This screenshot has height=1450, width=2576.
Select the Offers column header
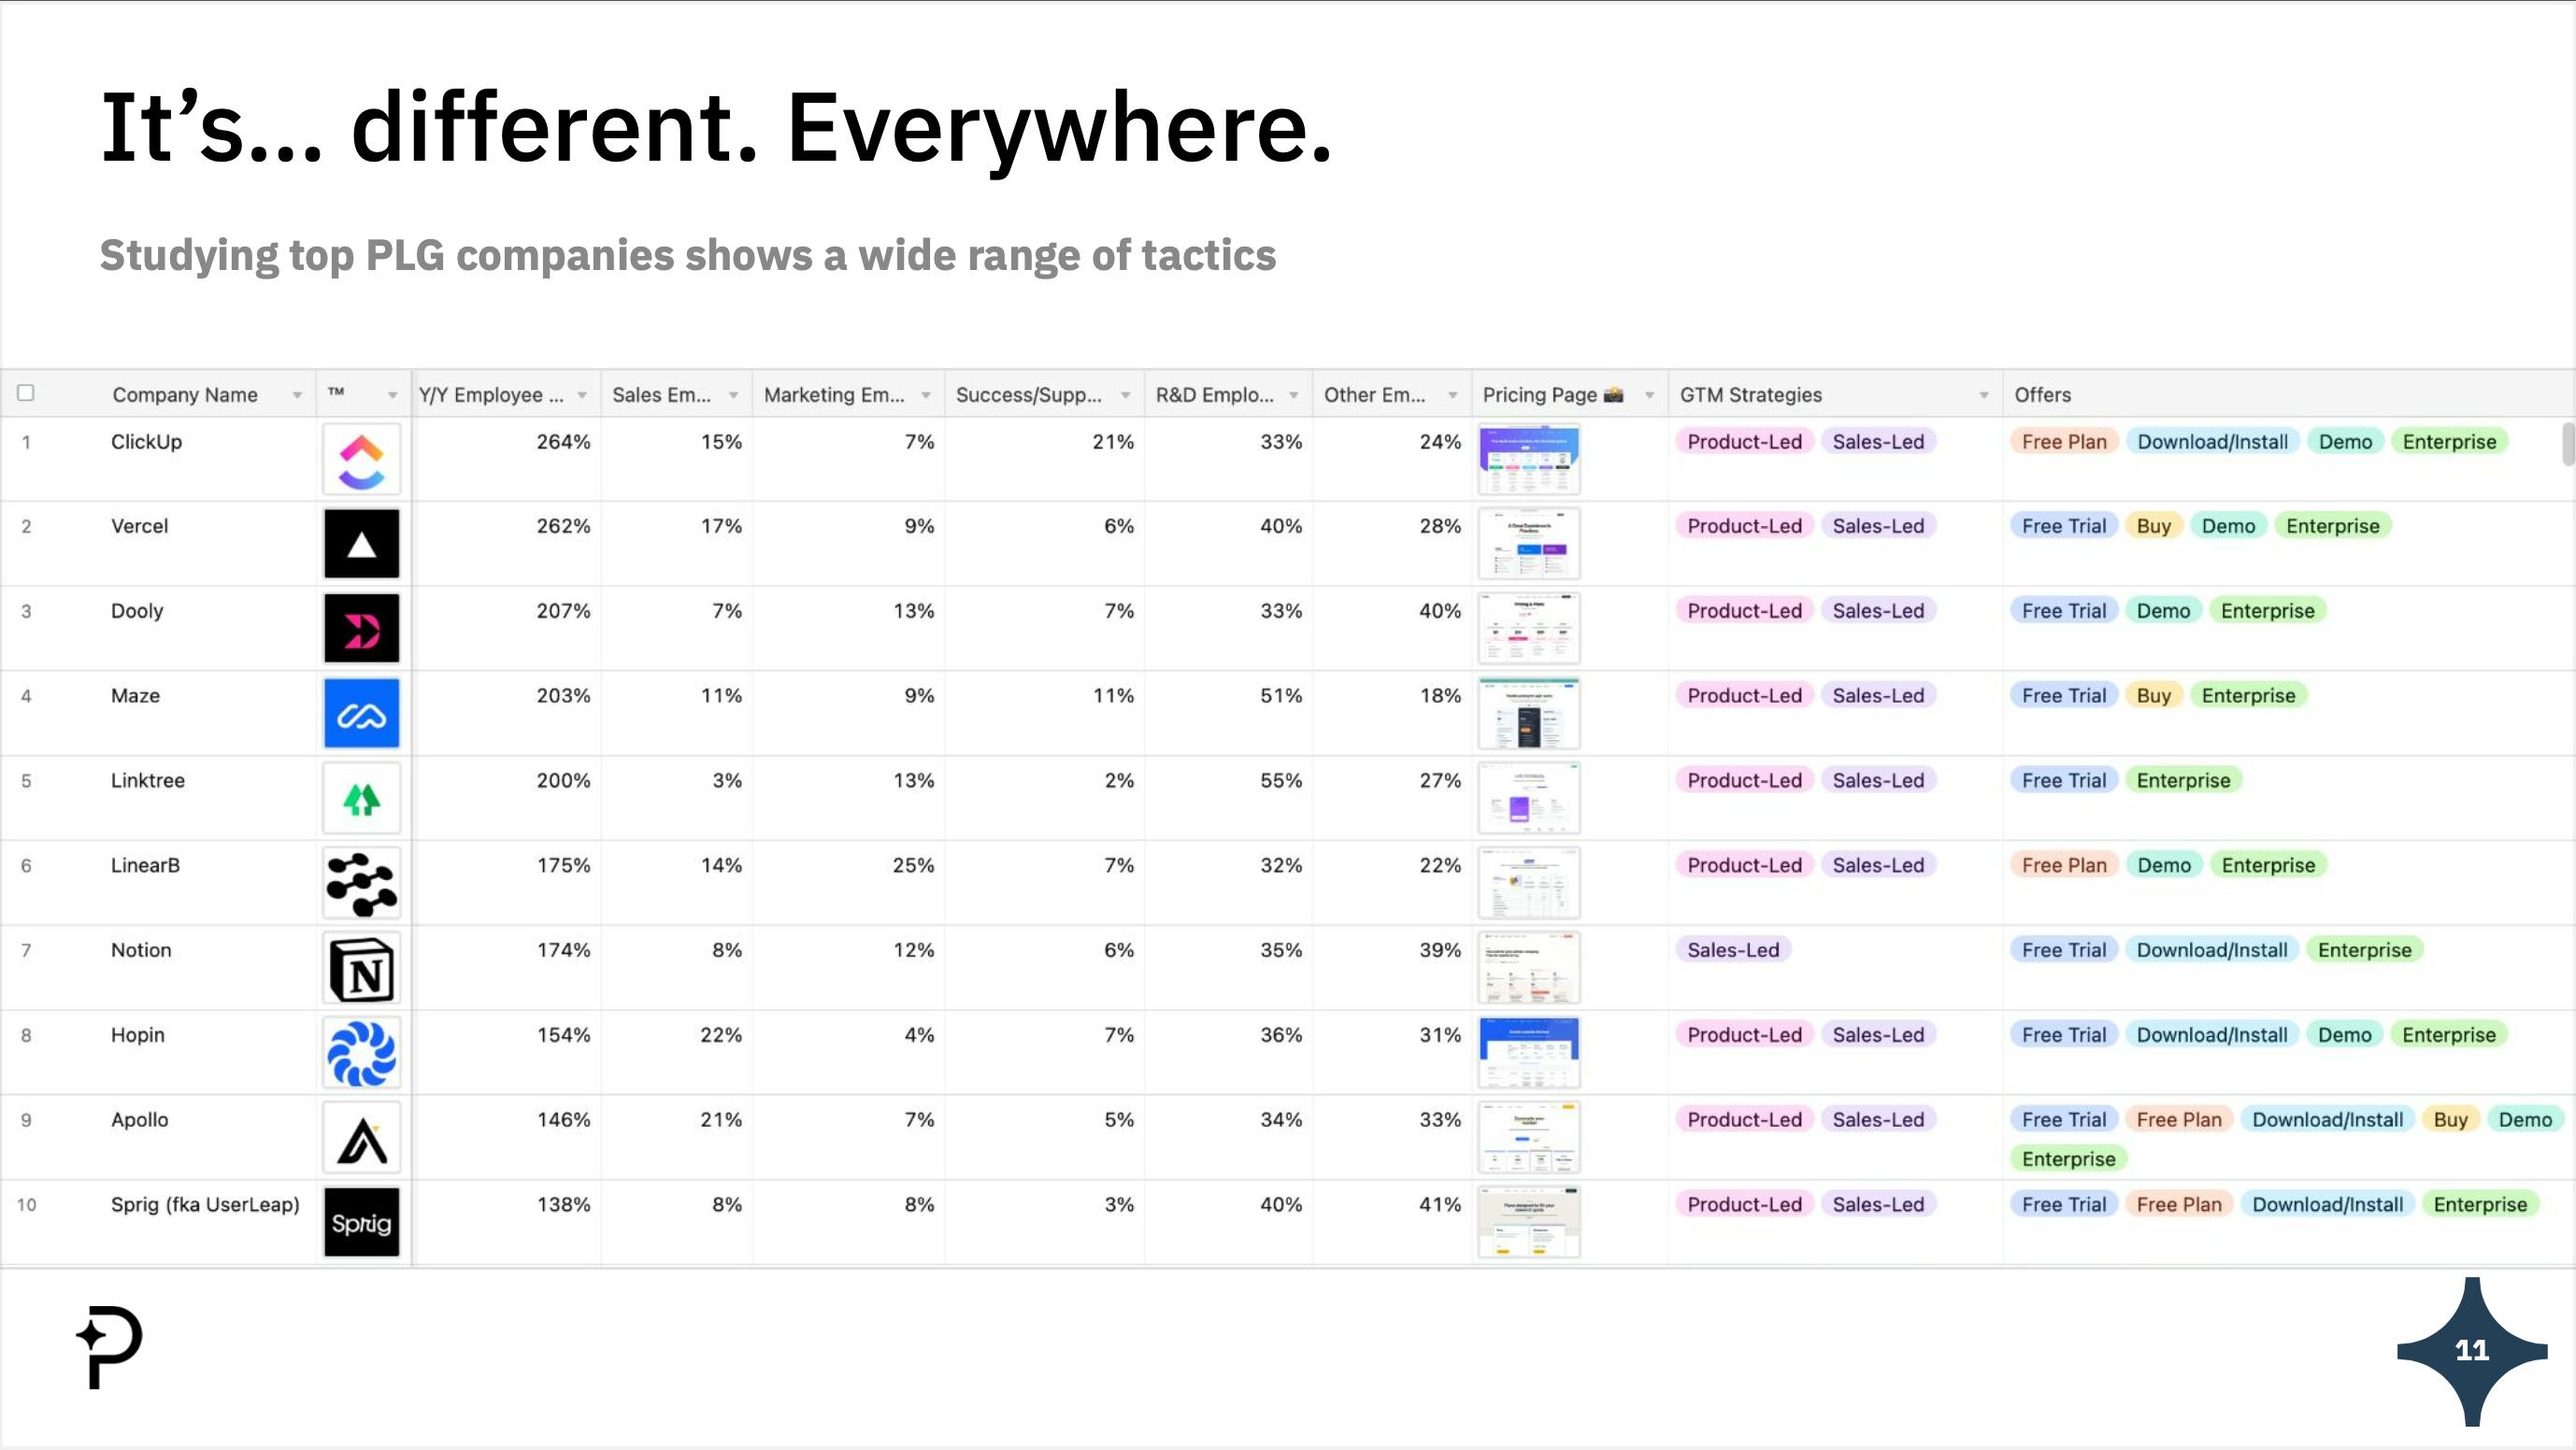tap(2042, 394)
